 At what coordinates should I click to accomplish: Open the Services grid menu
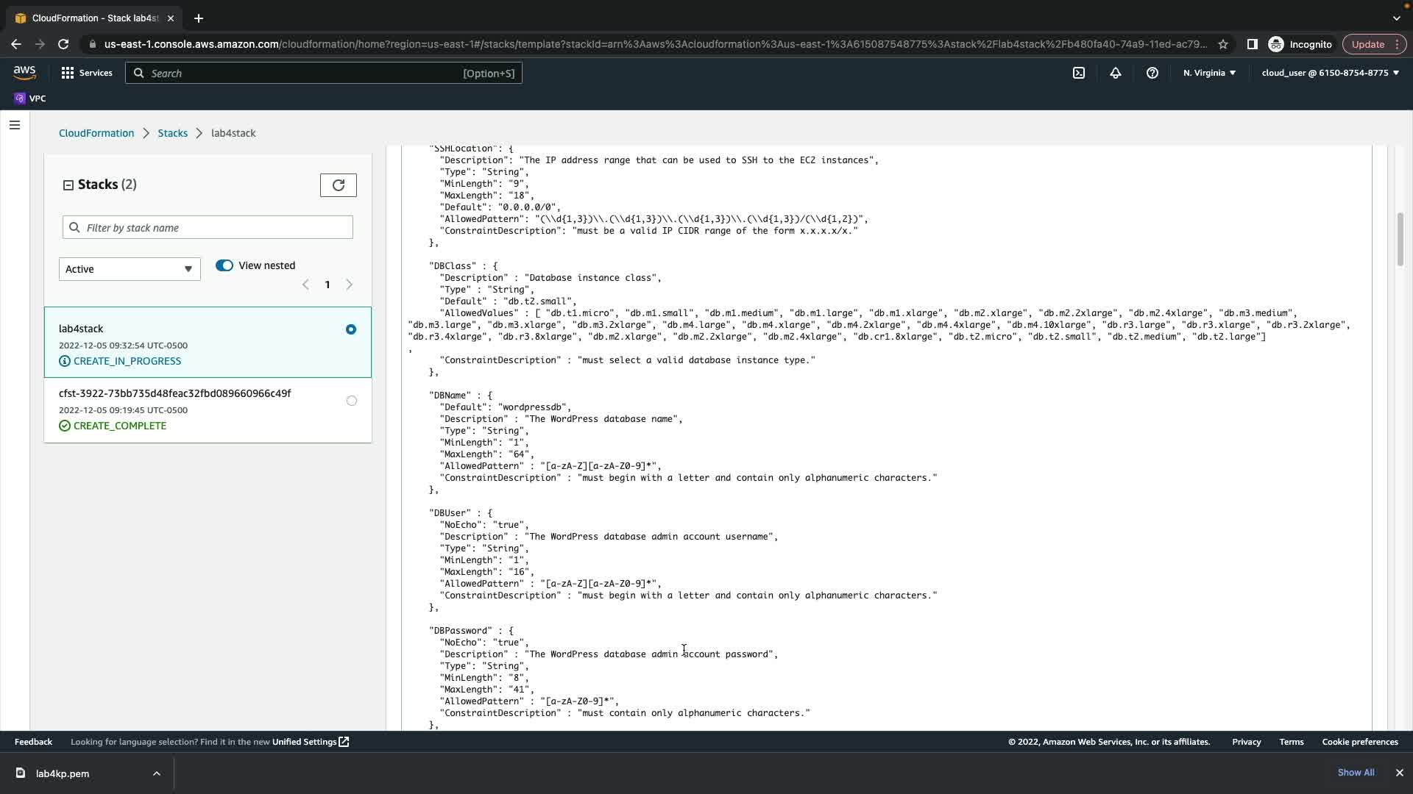[x=87, y=73]
